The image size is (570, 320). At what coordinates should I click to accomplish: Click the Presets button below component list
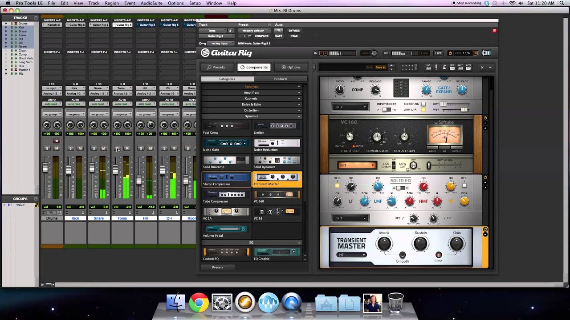pyautogui.click(x=218, y=268)
